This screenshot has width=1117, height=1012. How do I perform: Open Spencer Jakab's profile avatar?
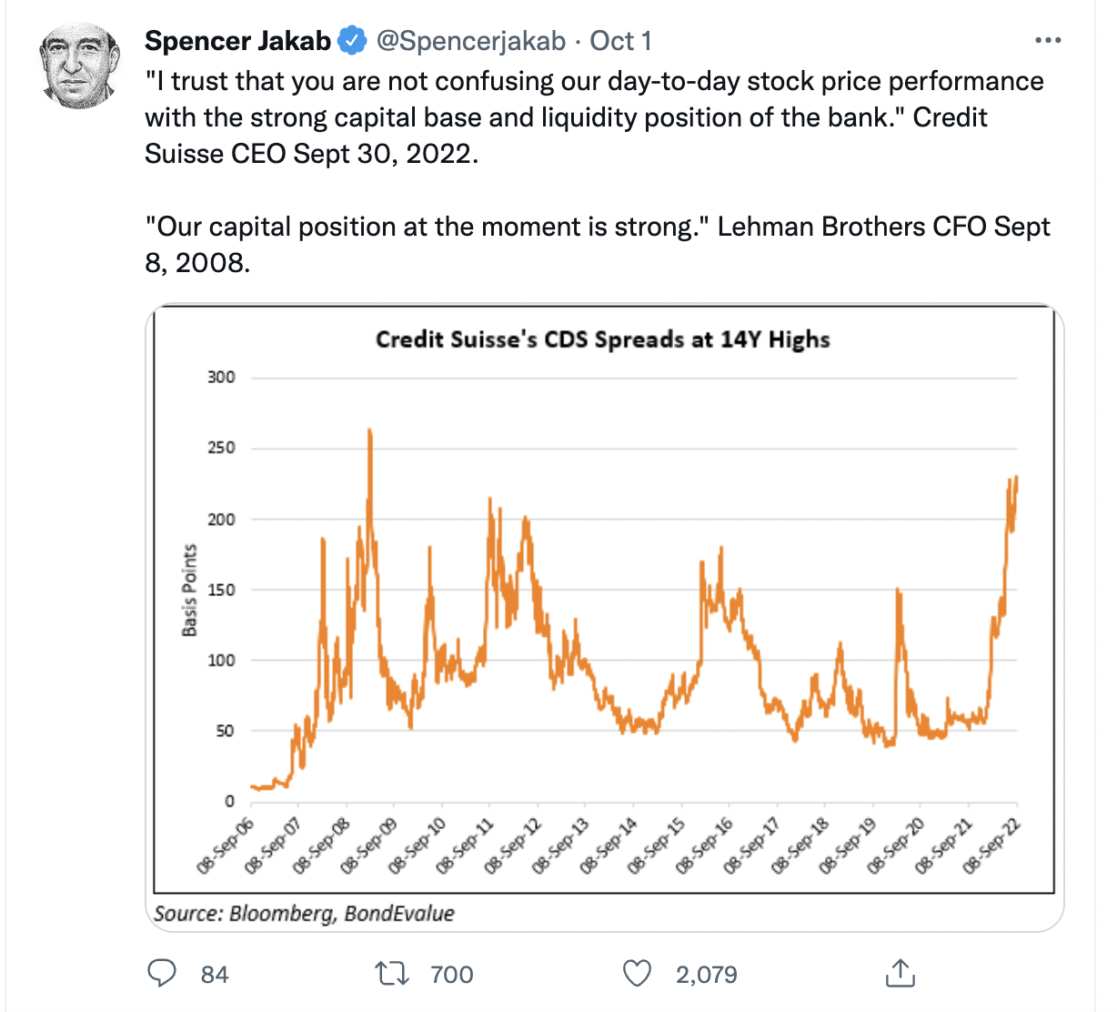[80, 67]
